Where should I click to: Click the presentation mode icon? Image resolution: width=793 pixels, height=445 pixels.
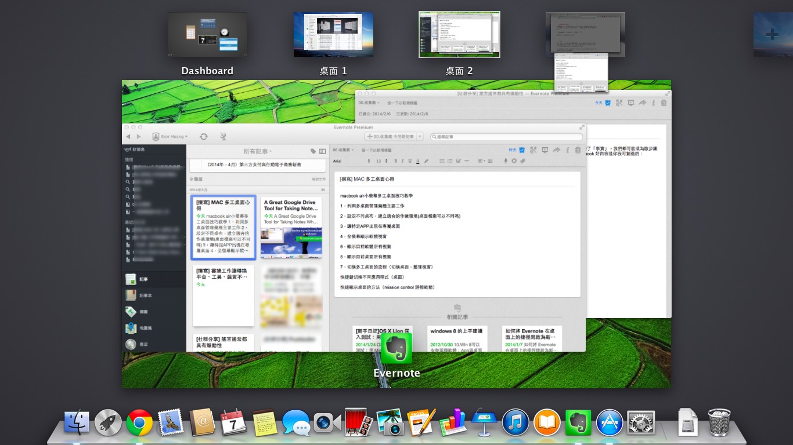pos(545,150)
